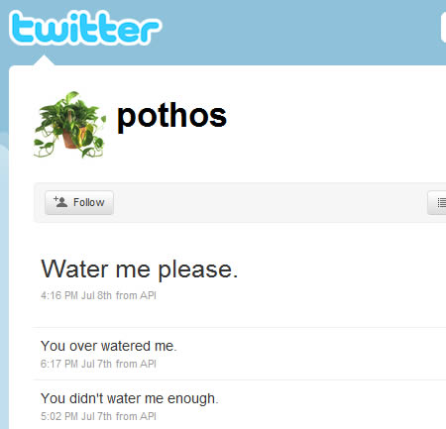Click the API link on the 6:17 PM tweet

tap(148, 364)
